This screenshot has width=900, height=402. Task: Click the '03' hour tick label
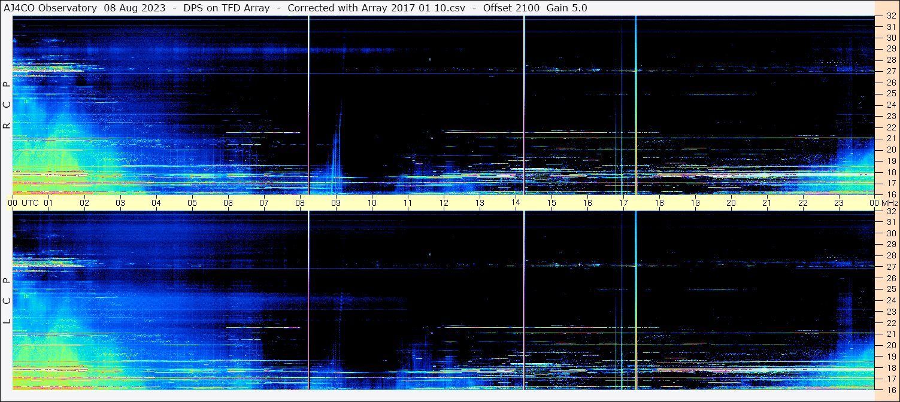[x=120, y=203]
